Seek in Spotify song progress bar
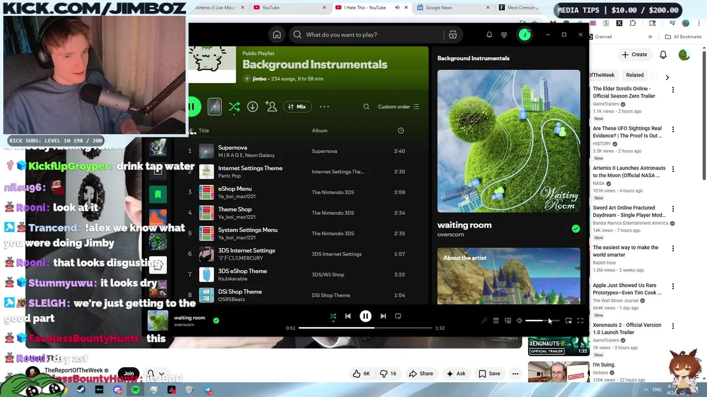This screenshot has height=397, width=707. (x=366, y=328)
